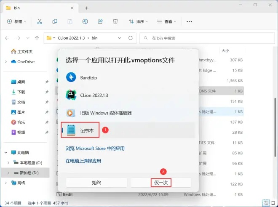Go up one folder level
The image size is (278, 207).
pos(37,38)
